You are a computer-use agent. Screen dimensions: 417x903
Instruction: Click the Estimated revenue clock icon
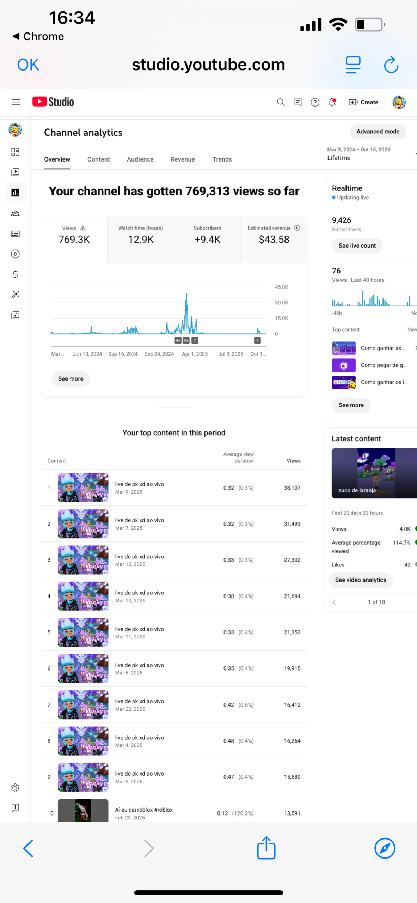point(297,228)
